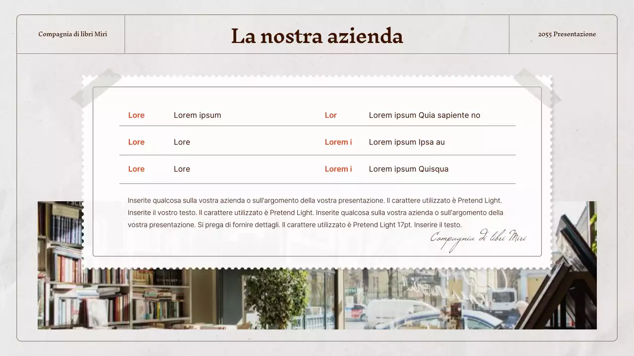This screenshot has height=356, width=634.
Task: Click the red 'Lor' label in right column
Action: (x=330, y=115)
